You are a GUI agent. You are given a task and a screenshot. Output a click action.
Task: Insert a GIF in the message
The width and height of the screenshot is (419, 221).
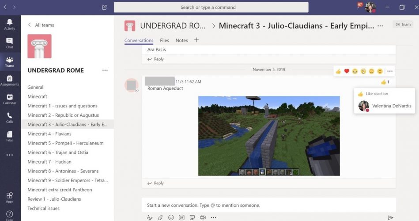point(181,217)
